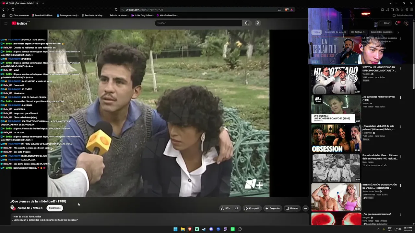Click the Archivo N+ channel avatar

coord(13,208)
